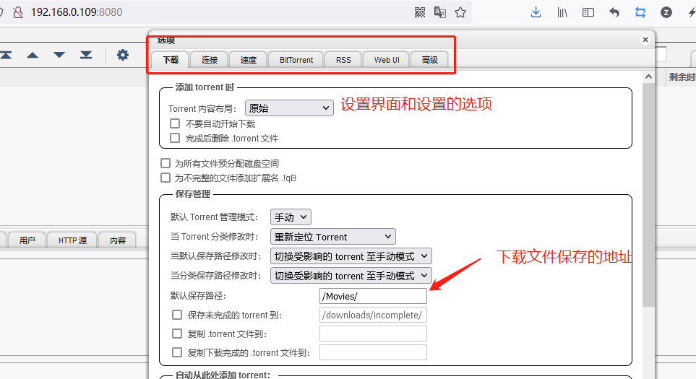Switch to the 速度 tab
This screenshot has width=696, height=379.
pyautogui.click(x=248, y=60)
